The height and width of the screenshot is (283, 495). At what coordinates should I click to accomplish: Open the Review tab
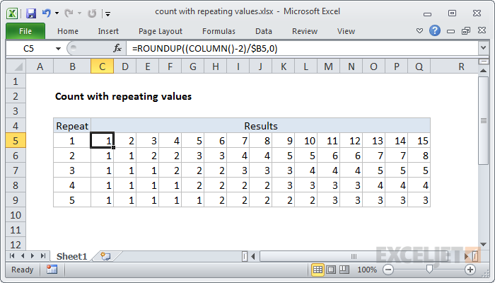[304, 31]
